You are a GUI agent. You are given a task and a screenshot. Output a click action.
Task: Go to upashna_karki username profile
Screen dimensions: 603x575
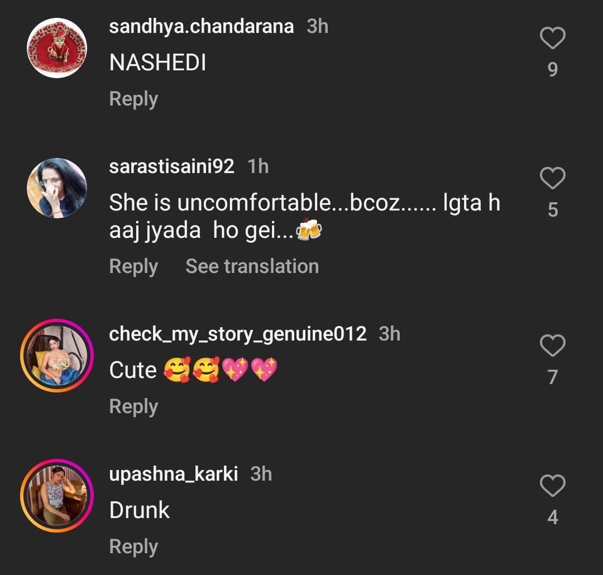(x=173, y=474)
